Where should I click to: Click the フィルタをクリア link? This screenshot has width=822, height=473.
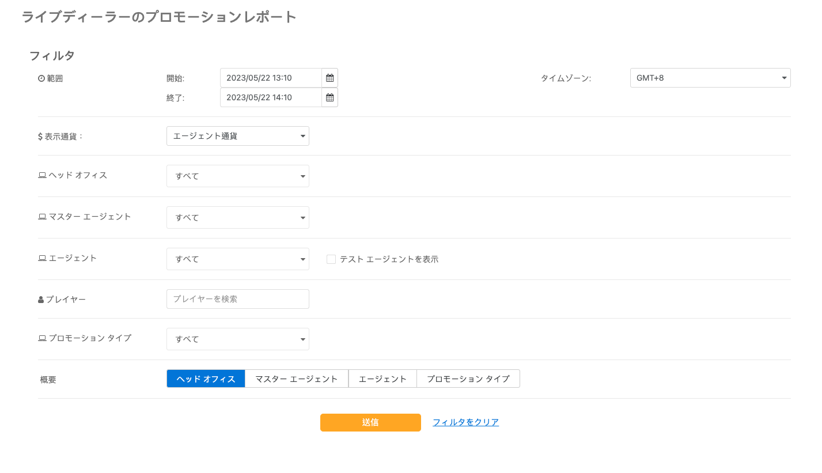465,422
